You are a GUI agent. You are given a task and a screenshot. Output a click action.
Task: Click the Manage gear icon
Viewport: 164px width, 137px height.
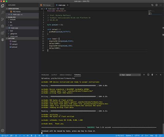[3, 131]
